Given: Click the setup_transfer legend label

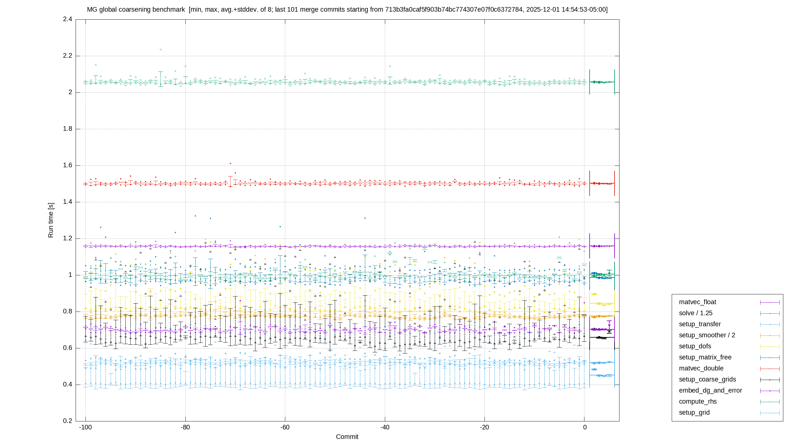Looking at the screenshot, I should click(700, 324).
